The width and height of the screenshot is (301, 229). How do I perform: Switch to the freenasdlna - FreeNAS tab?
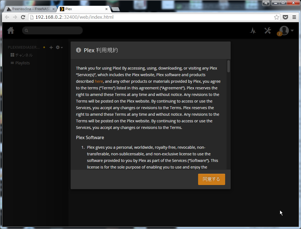click(x=31, y=9)
